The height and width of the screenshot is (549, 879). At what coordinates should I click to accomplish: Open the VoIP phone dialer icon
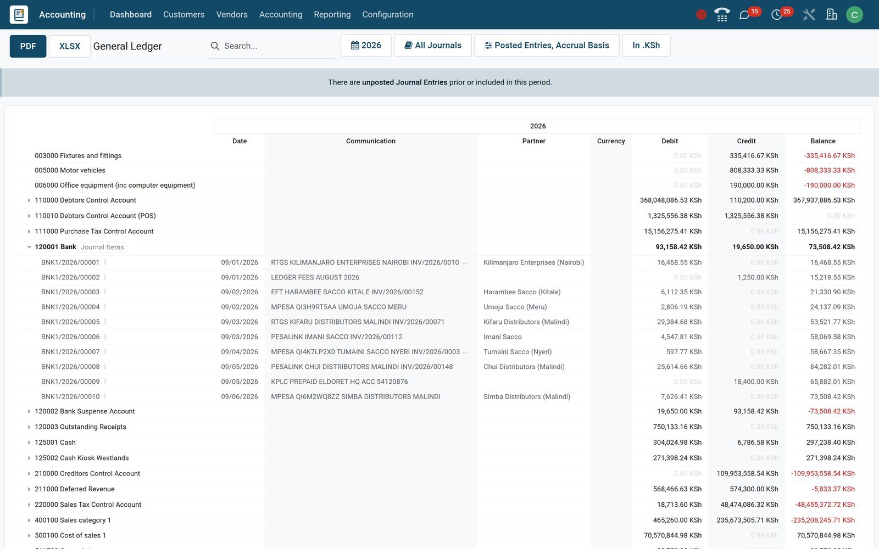coord(722,15)
